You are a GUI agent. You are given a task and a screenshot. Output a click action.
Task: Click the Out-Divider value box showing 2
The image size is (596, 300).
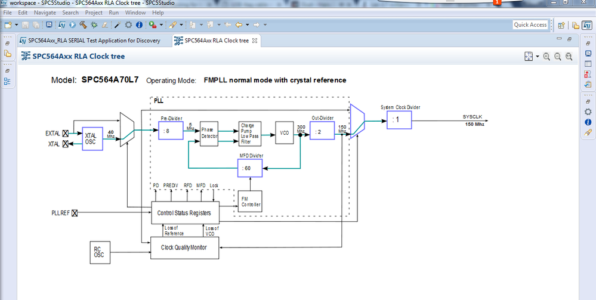(322, 131)
